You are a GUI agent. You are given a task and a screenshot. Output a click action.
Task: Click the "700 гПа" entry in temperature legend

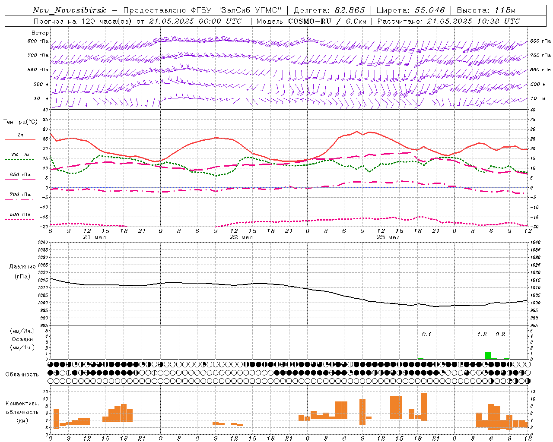coord(20,195)
